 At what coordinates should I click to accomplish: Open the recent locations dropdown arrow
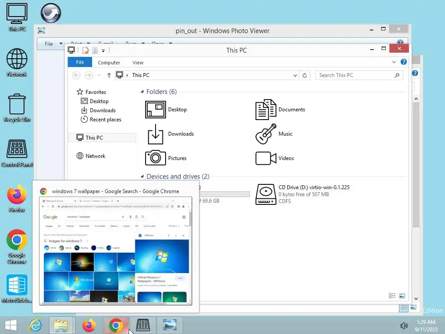[x=99, y=75]
